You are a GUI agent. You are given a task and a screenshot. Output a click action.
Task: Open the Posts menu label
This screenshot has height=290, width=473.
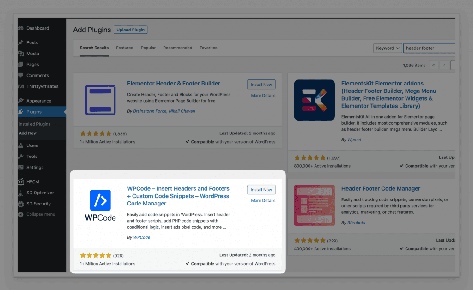(32, 42)
